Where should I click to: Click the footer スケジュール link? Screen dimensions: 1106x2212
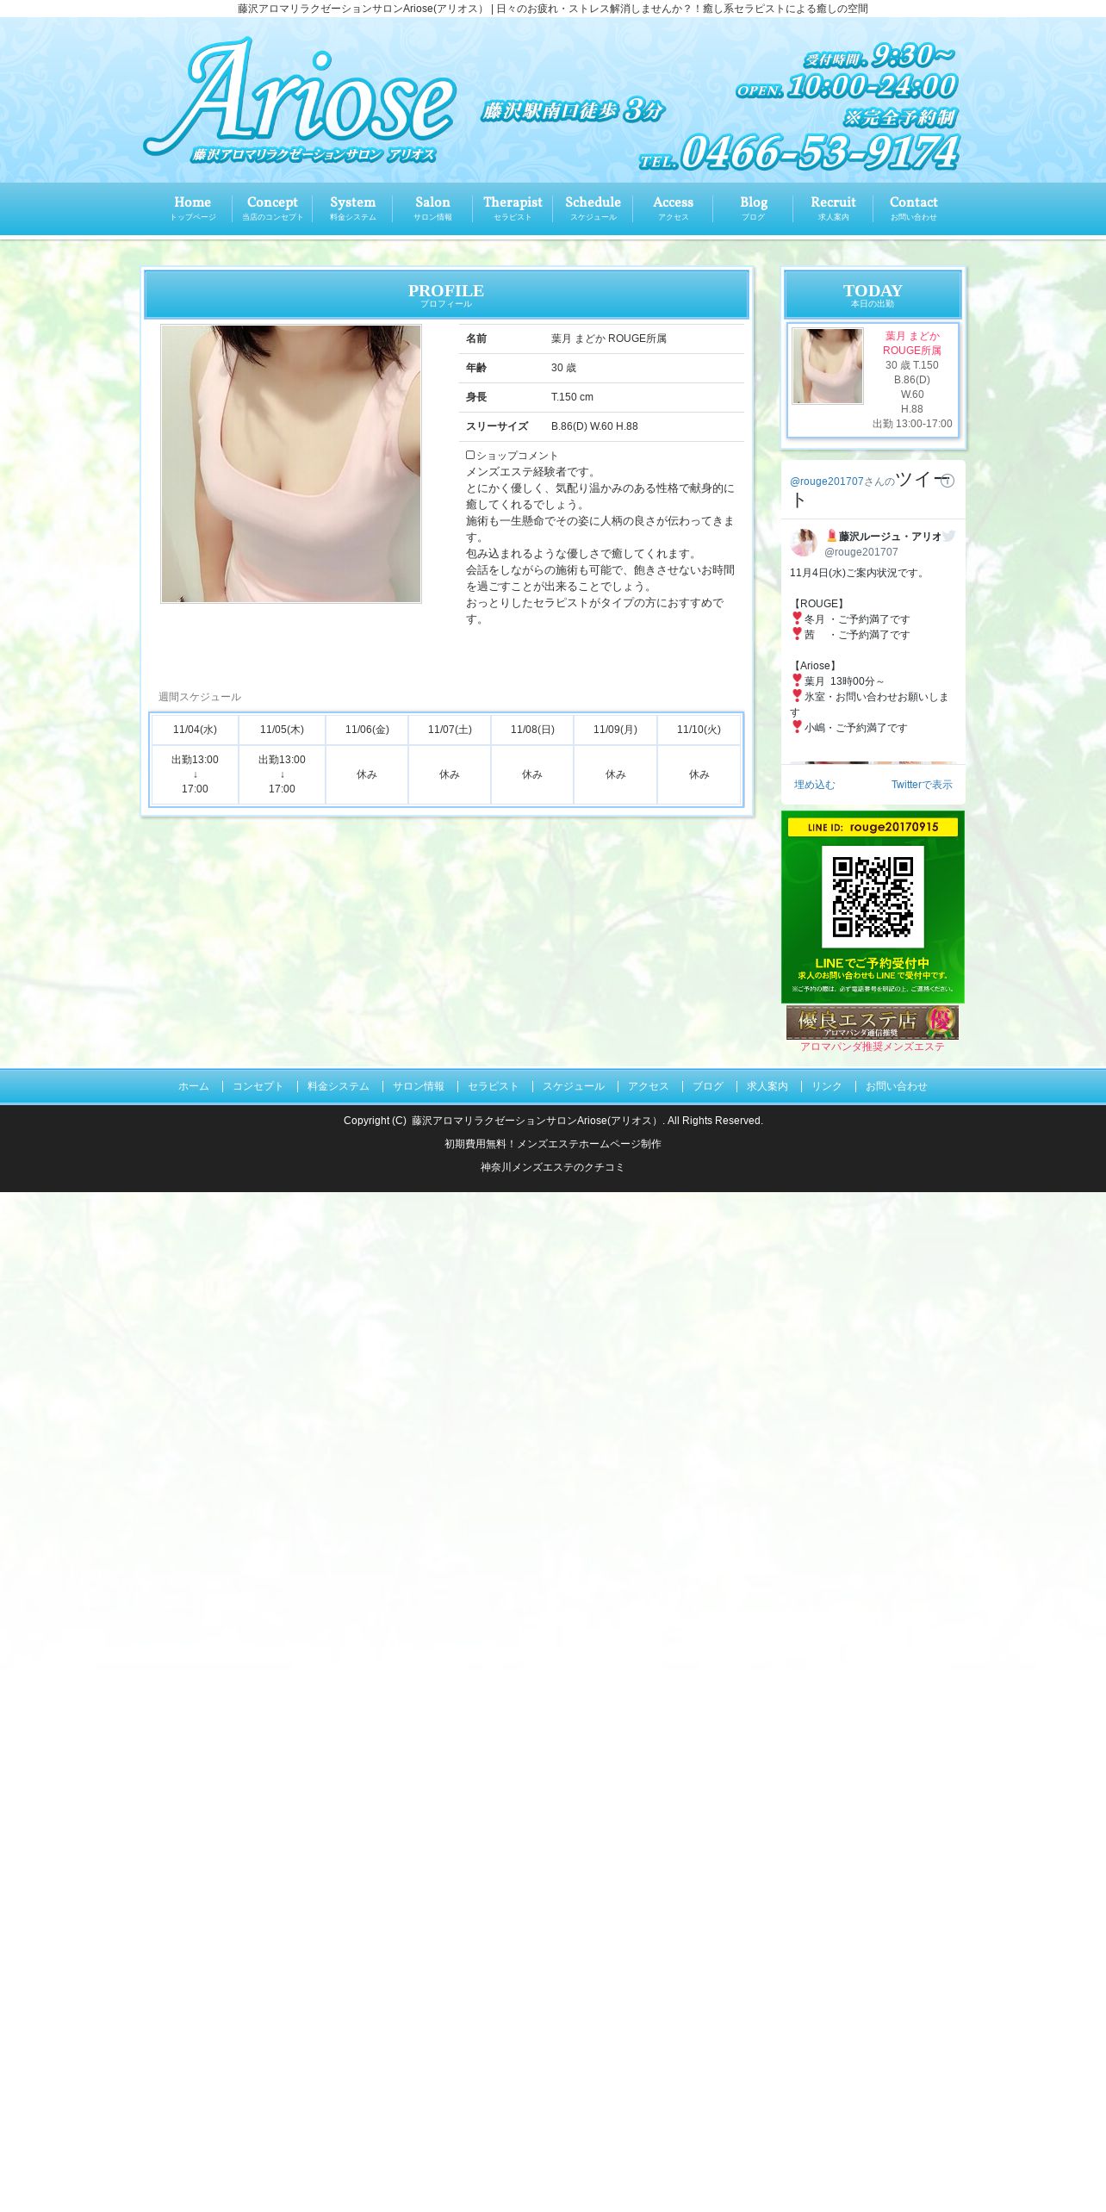coord(573,1086)
